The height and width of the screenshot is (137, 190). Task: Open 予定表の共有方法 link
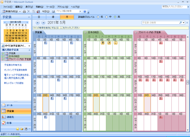point(13,65)
